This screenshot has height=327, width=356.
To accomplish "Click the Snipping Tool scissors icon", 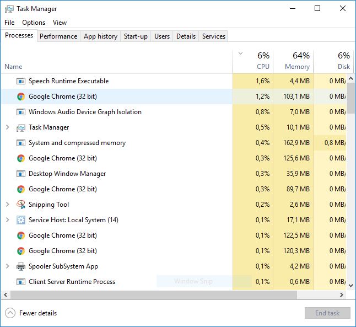I will [x=21, y=205].
